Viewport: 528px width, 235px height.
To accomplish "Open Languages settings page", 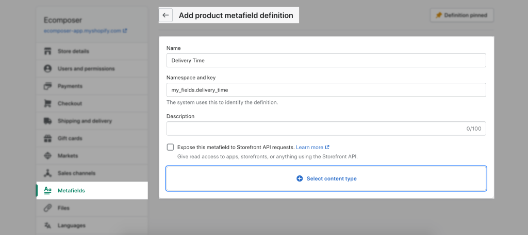I will click(x=92, y=225).
